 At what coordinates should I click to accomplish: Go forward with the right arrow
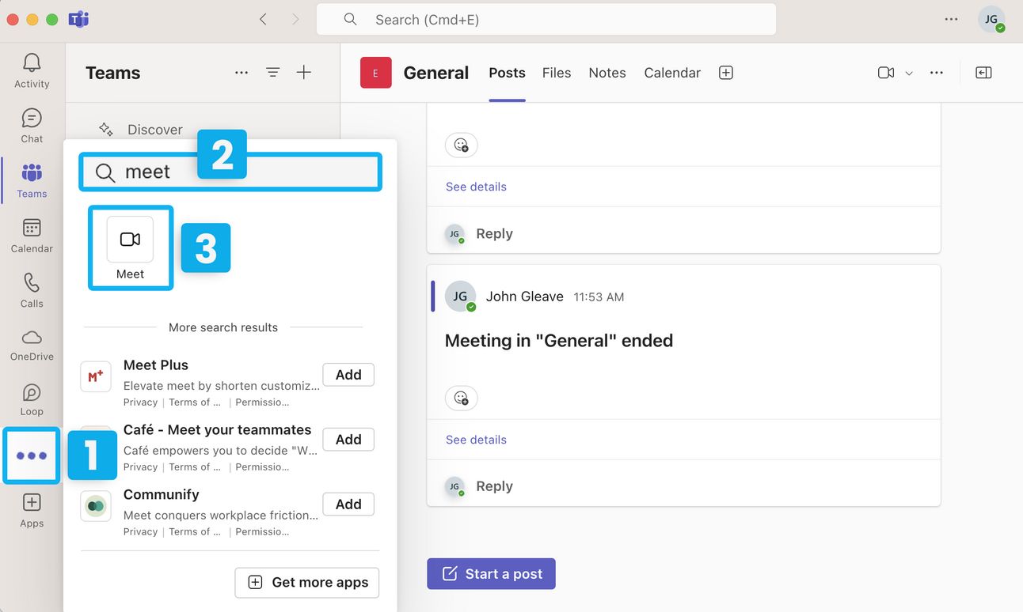click(x=295, y=19)
